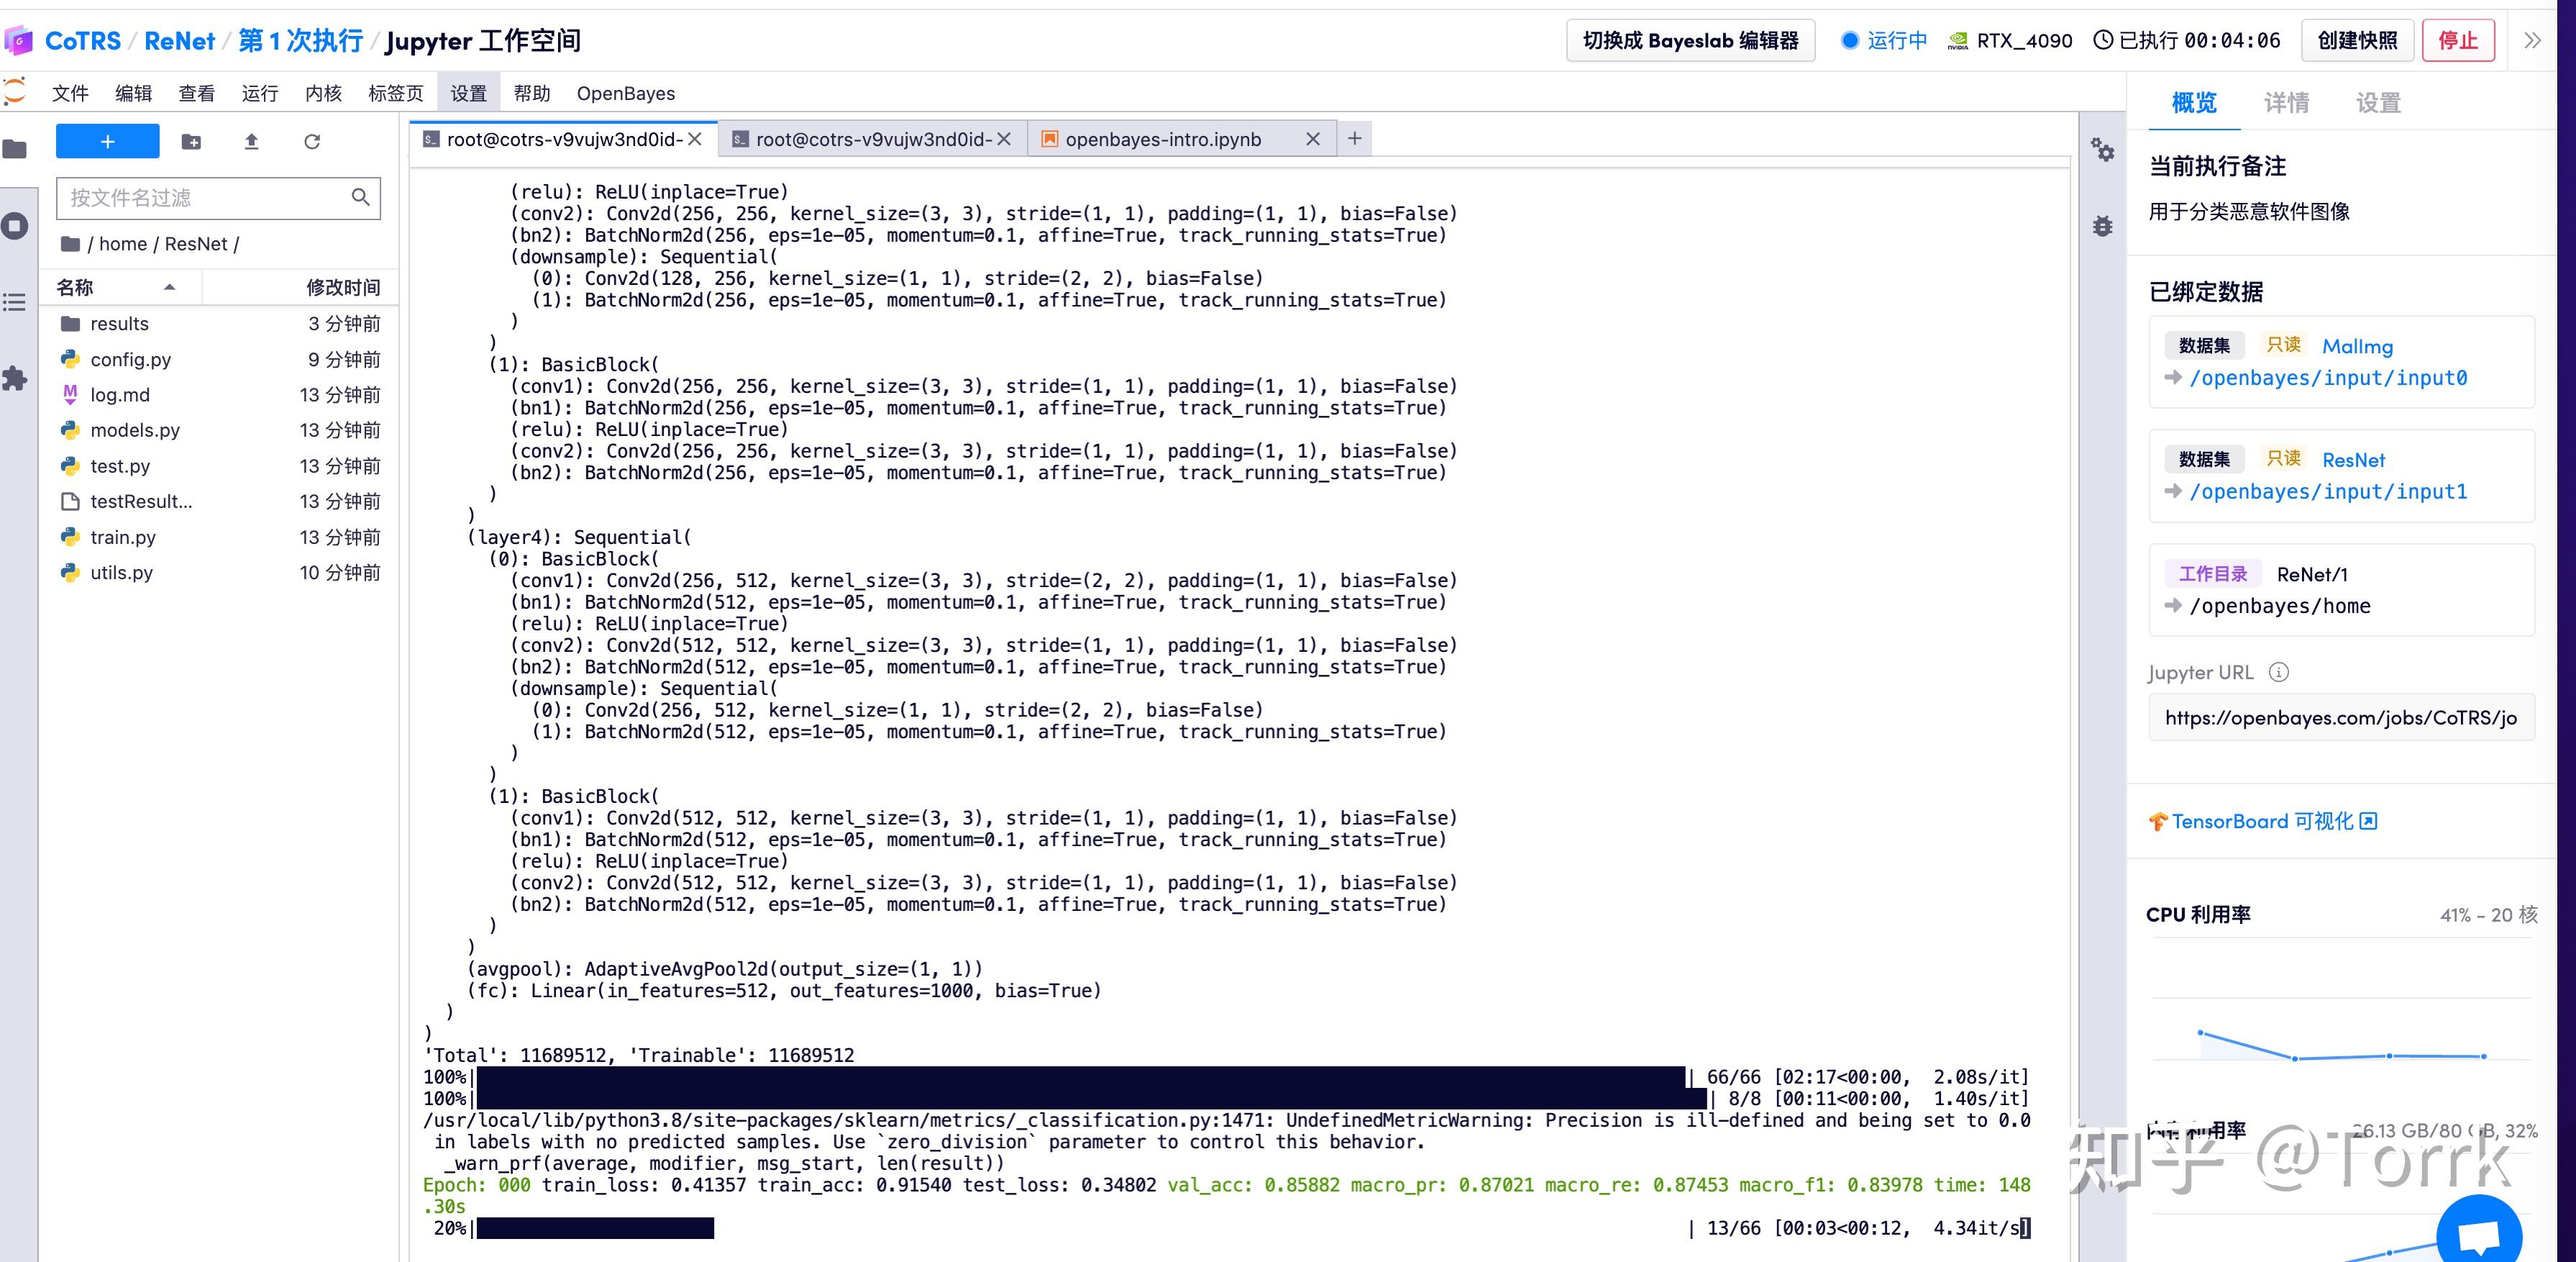Switch to the 详情 tab
Image resolution: width=2576 pixels, height=1262 pixels.
tap(2286, 102)
